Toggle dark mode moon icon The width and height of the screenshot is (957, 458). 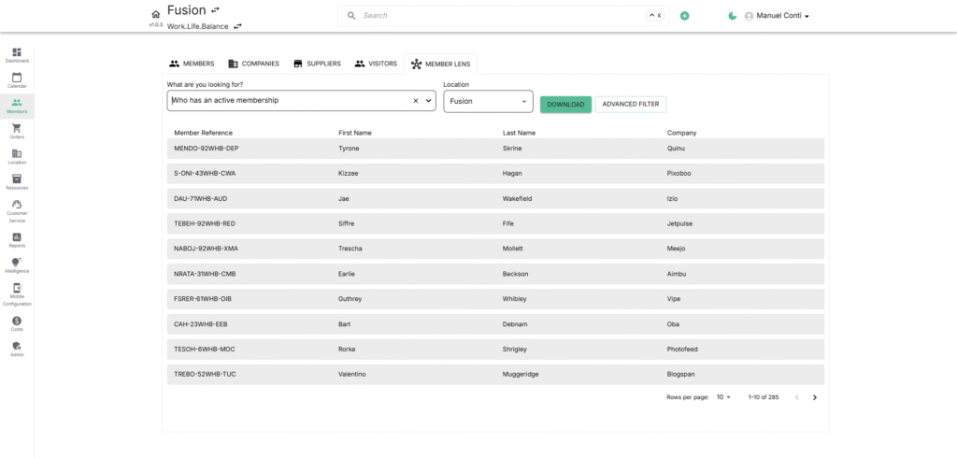pos(733,16)
